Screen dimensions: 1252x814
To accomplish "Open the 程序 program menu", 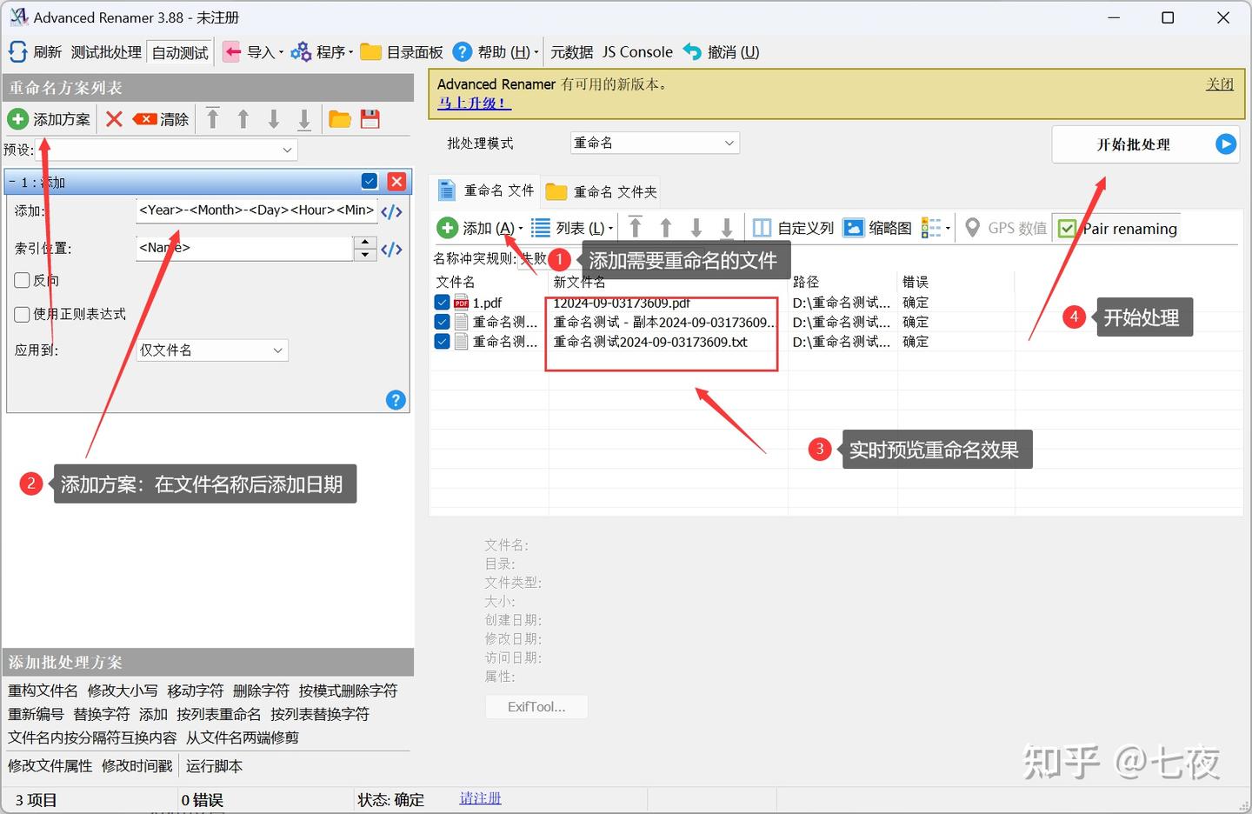I will [x=322, y=52].
